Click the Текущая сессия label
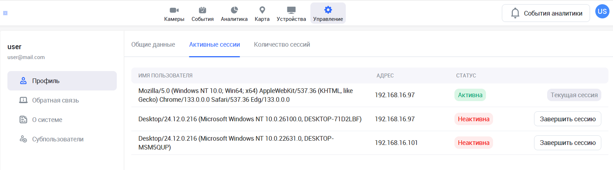Image resolution: width=613 pixels, height=170 pixels. 574,95
